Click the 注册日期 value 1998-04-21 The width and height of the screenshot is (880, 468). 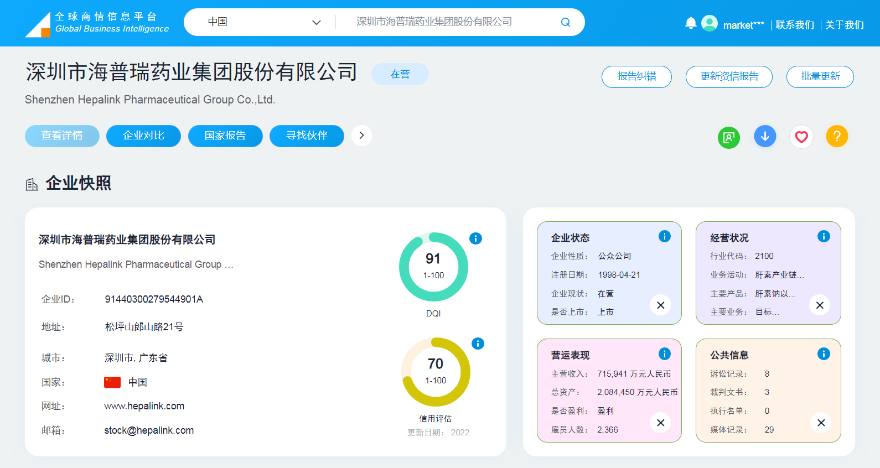pos(619,275)
